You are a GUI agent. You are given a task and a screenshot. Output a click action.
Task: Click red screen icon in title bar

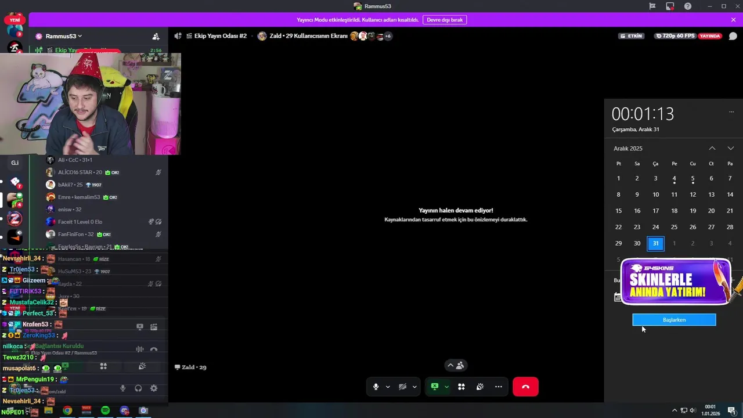(x=670, y=6)
